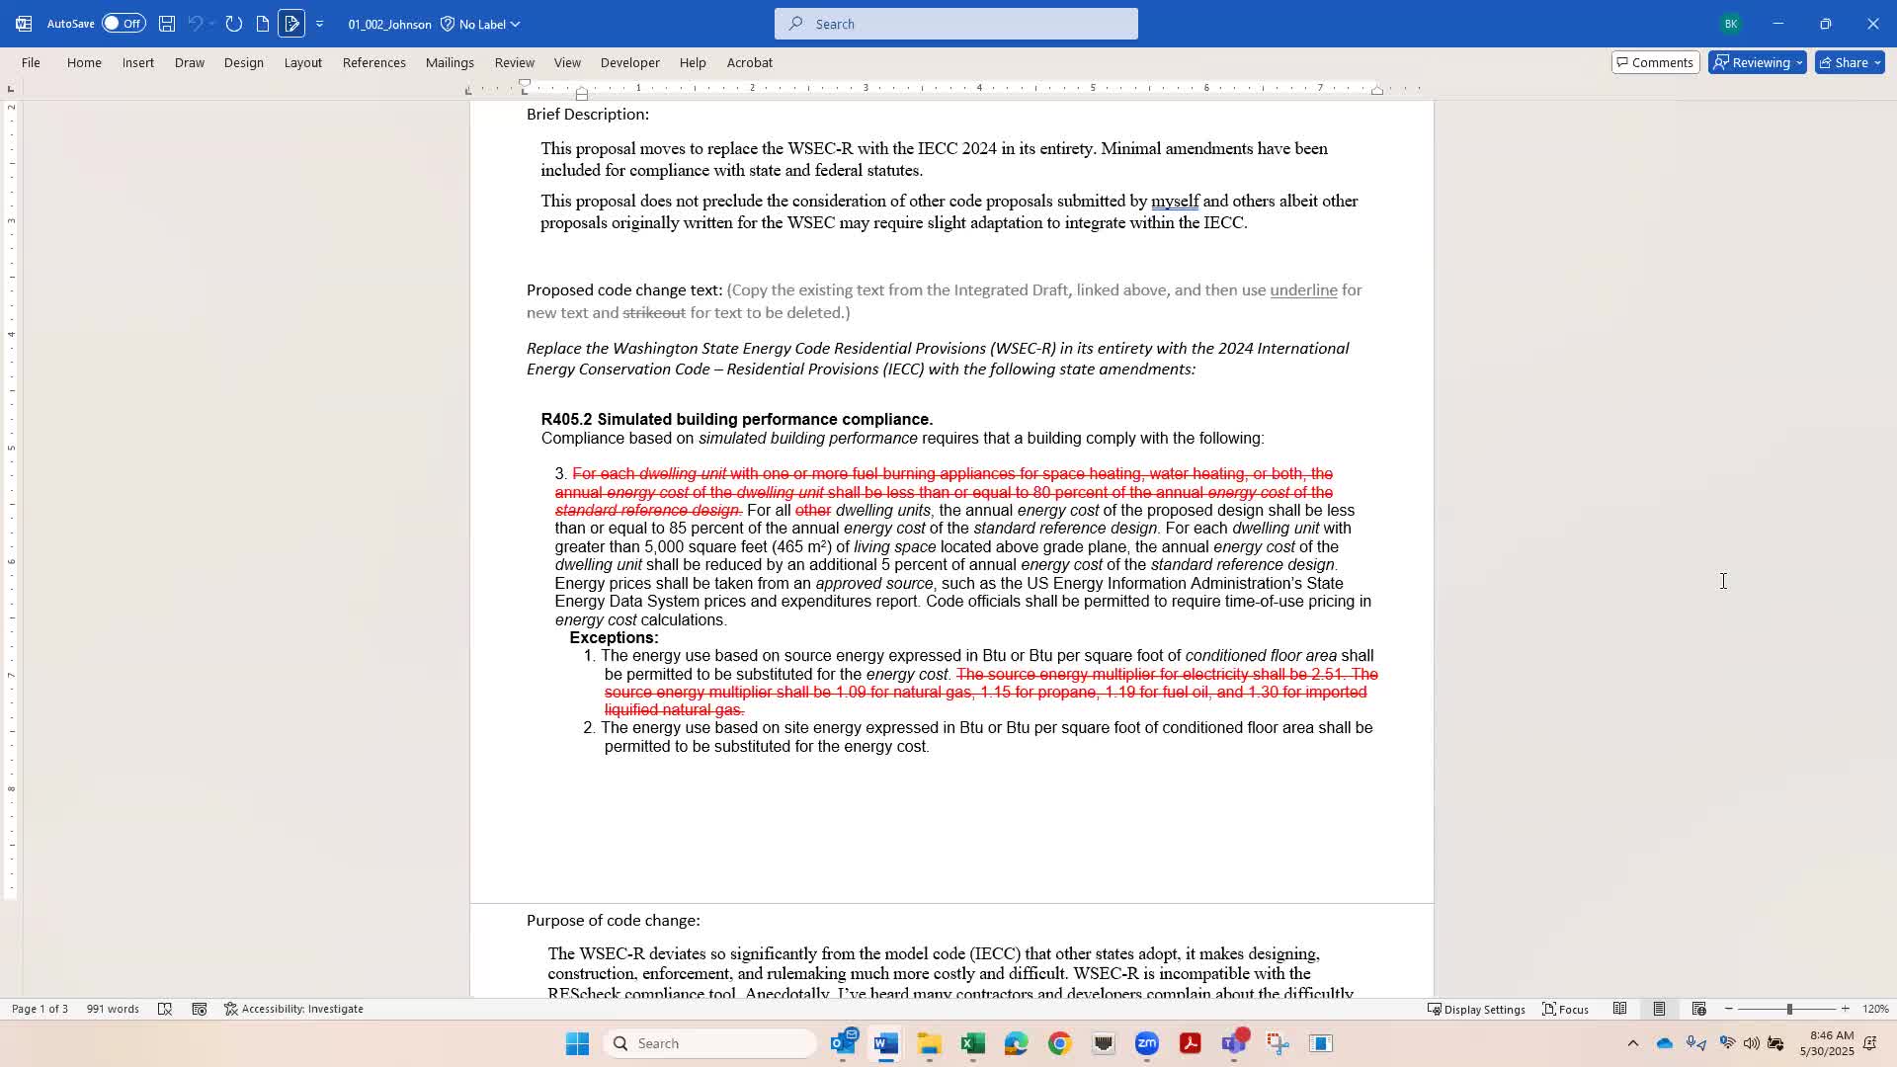Open the Developer tab
Image resolution: width=1897 pixels, height=1067 pixels.
pos(630,62)
